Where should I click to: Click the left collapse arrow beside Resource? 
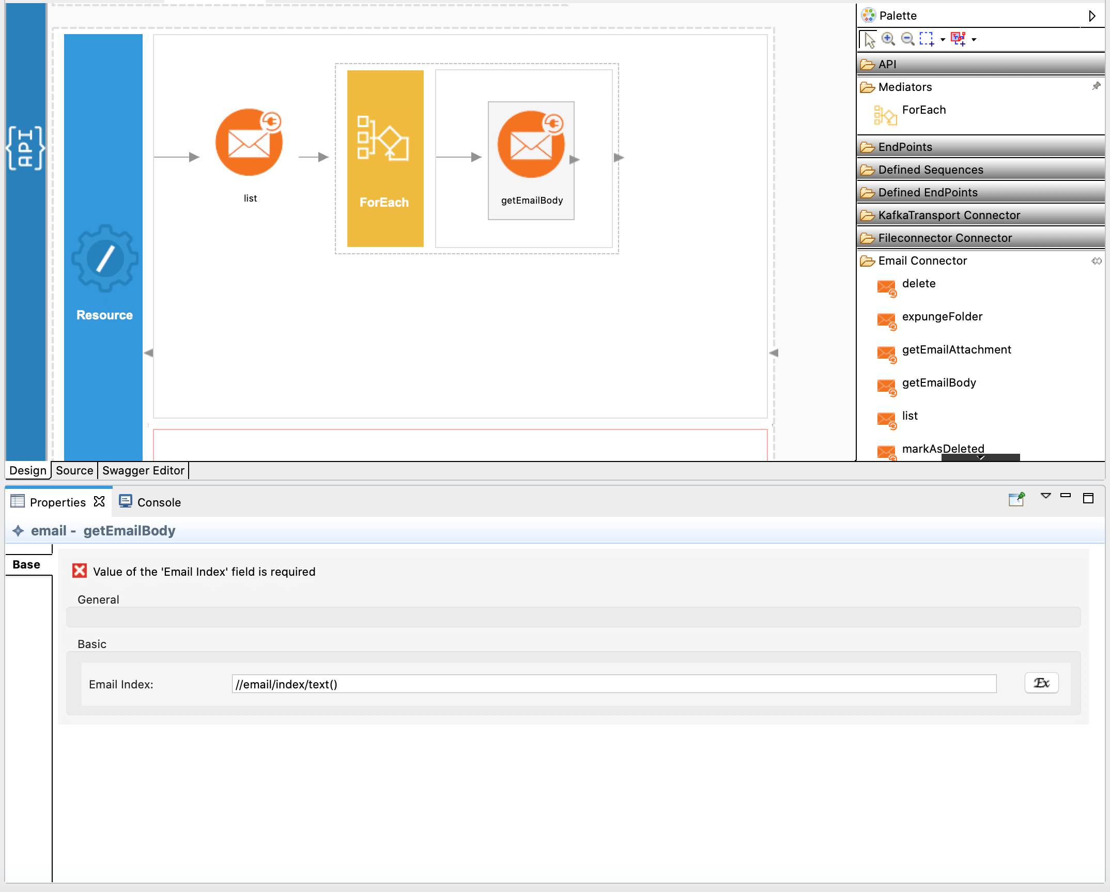point(148,353)
